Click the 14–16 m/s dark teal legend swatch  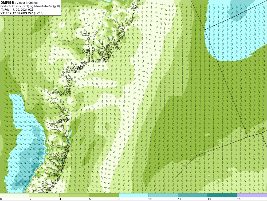tap(222, 195)
